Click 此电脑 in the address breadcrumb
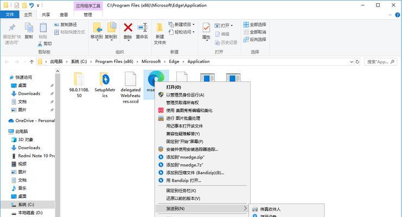The width and height of the screenshot is (402, 217). point(56,61)
